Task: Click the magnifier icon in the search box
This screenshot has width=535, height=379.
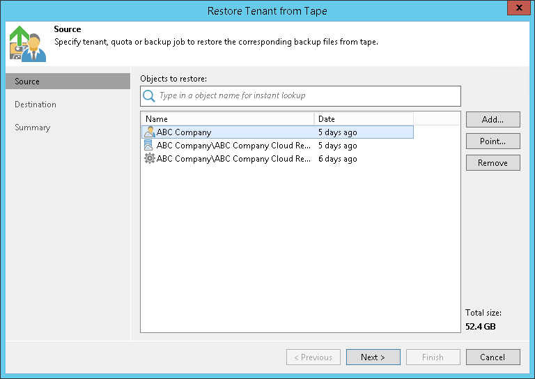Action: click(x=148, y=96)
